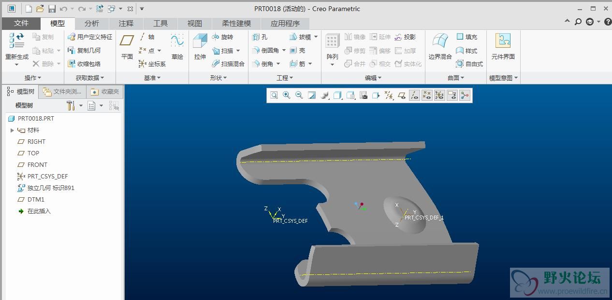
Task: Select the RIGHT datum plane in tree
Action: (31, 142)
